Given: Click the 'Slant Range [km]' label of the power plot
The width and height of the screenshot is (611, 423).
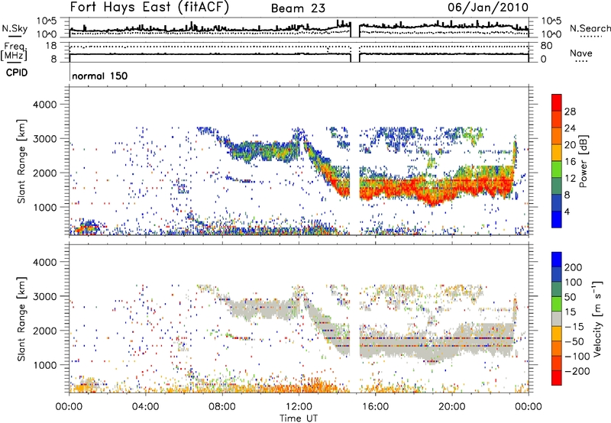Looking at the screenshot, I should click(21, 161).
